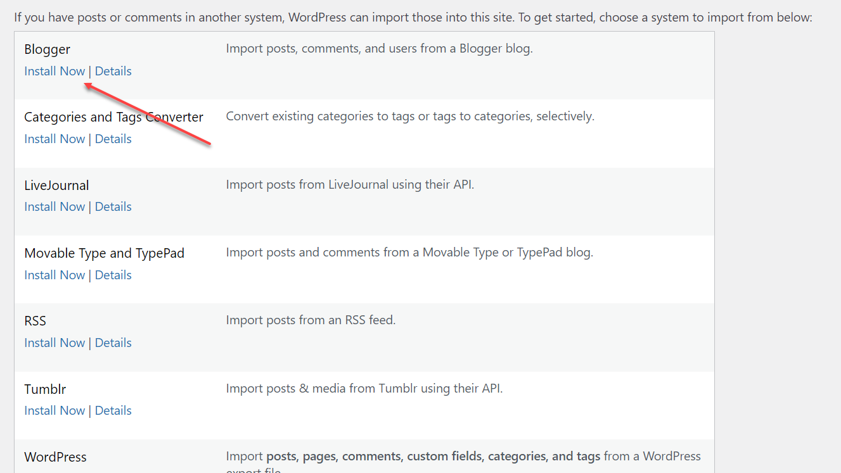View Tumblr importer Details
This screenshot has width=841, height=473.
113,410
